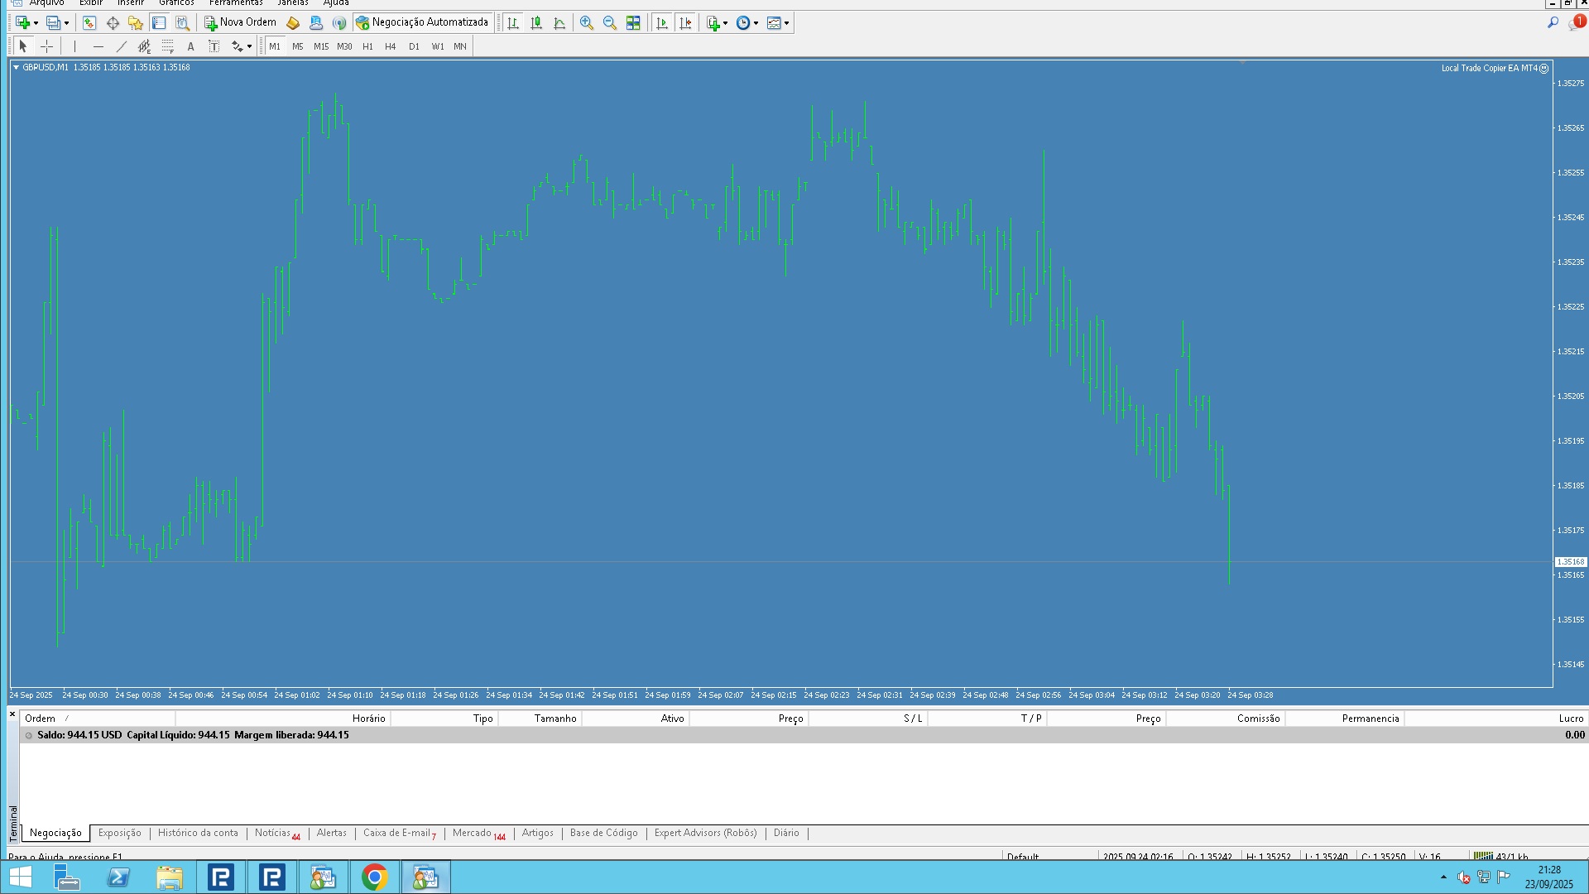This screenshot has height=894, width=1589.
Task: Open the Histórico da conta tab
Action: 198,833
